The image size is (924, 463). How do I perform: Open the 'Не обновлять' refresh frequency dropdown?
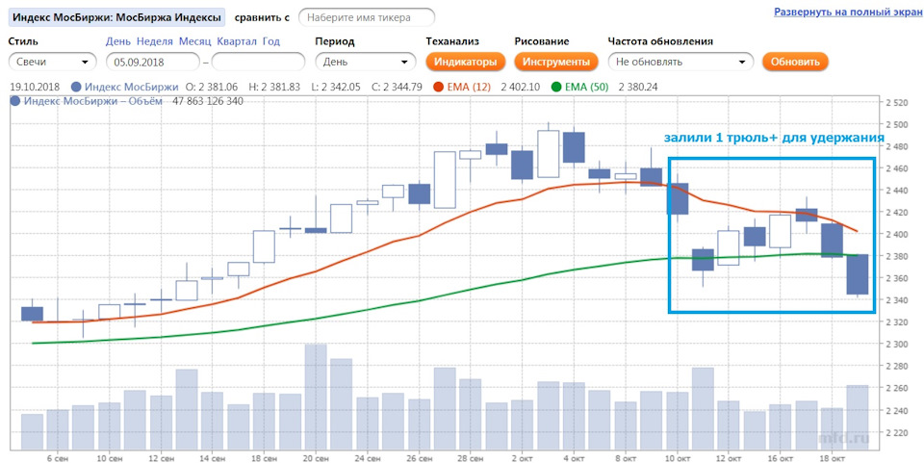coord(680,62)
